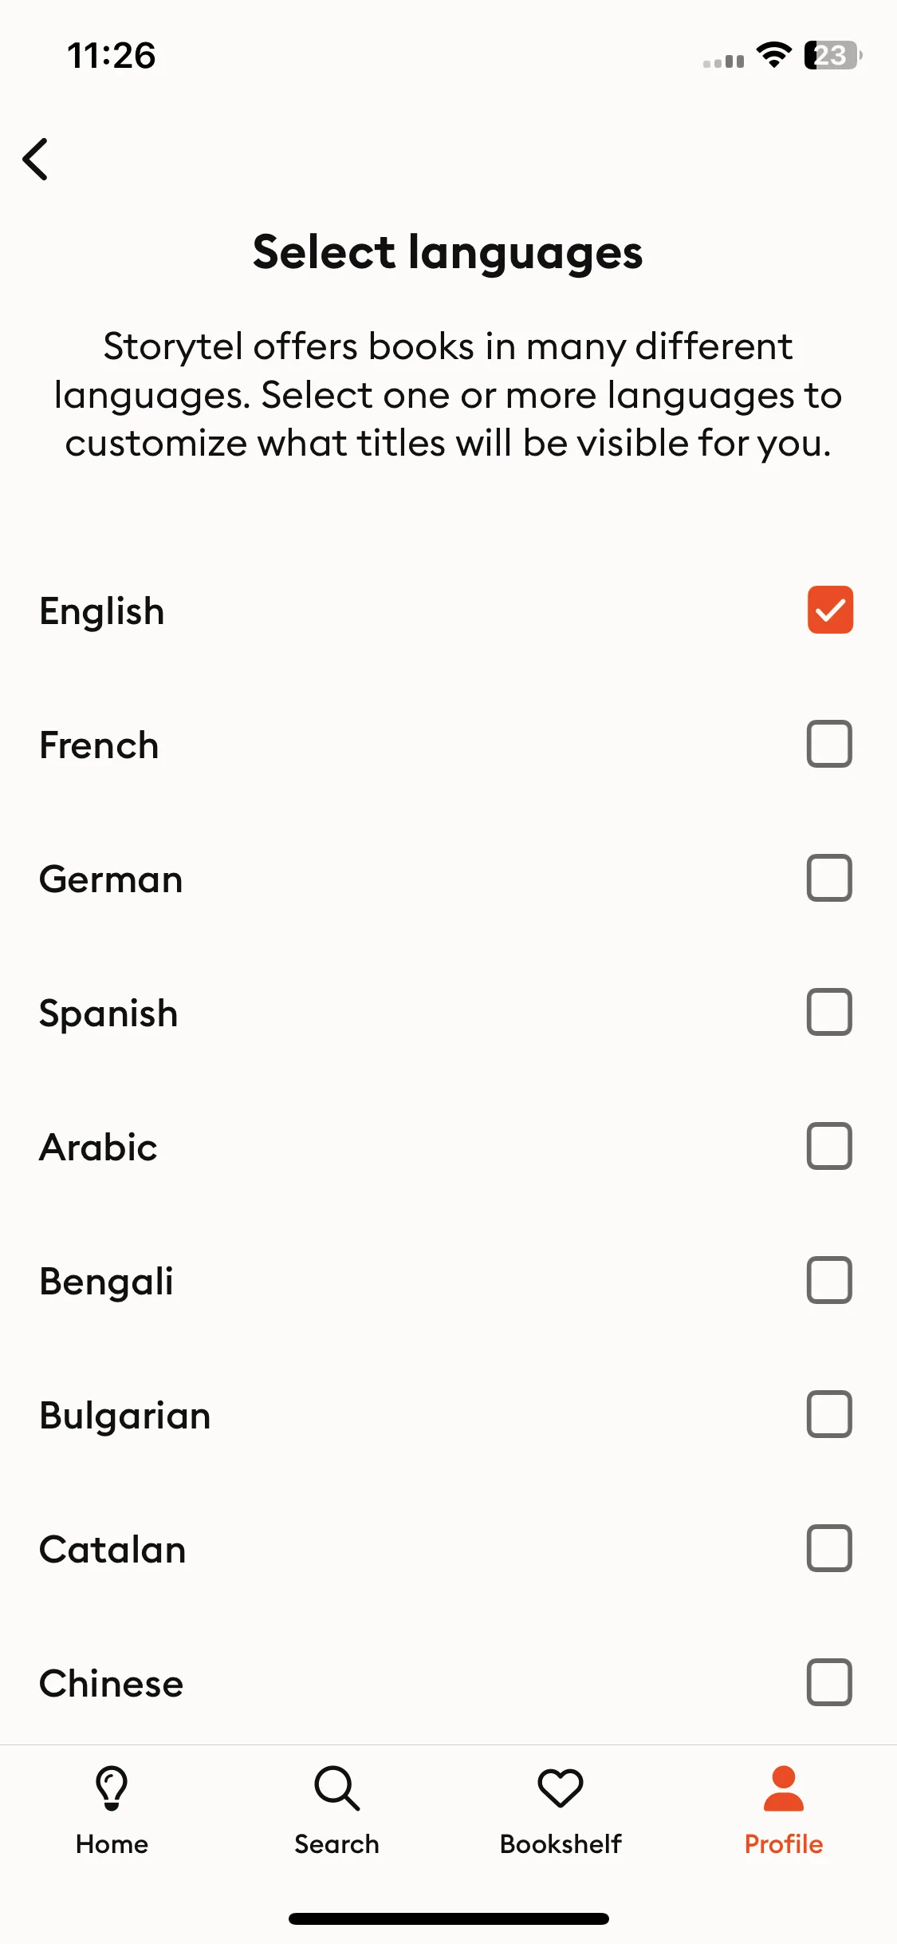Image resolution: width=897 pixels, height=1944 pixels.
Task: Tap the back arrow icon
Action: 36,159
